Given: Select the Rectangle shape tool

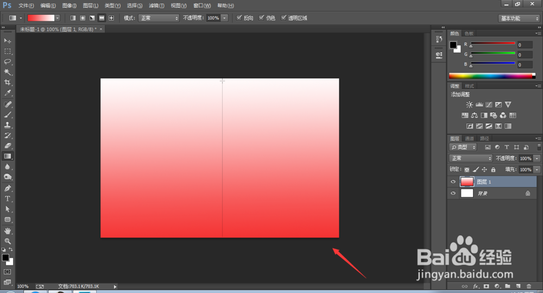Looking at the screenshot, I should [x=7, y=220].
